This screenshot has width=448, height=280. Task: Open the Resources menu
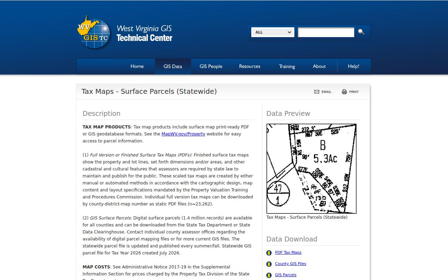[250, 66]
